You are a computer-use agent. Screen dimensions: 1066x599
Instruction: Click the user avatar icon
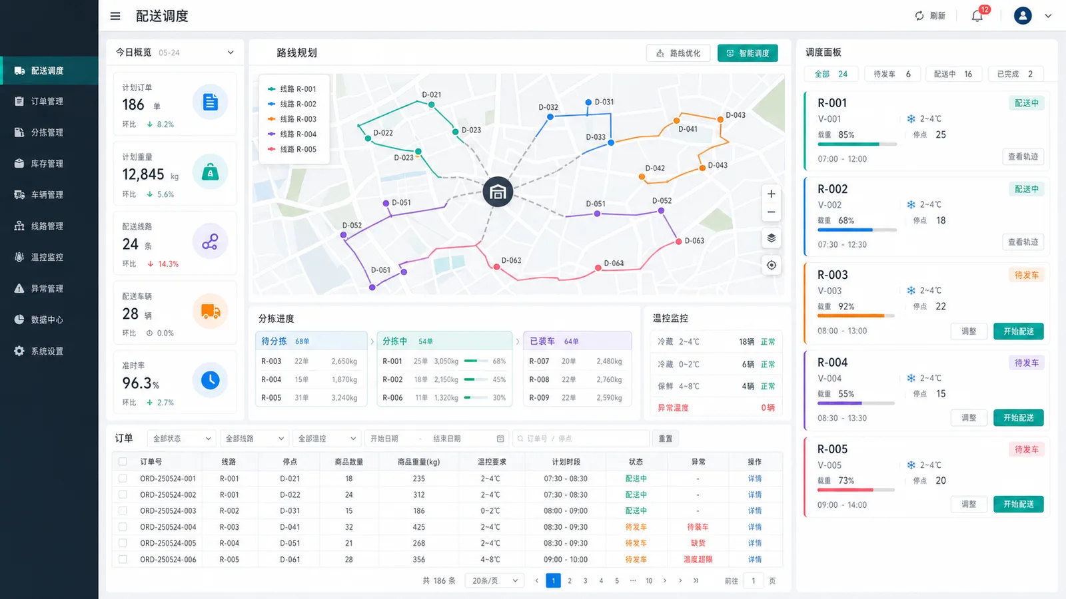point(1023,16)
